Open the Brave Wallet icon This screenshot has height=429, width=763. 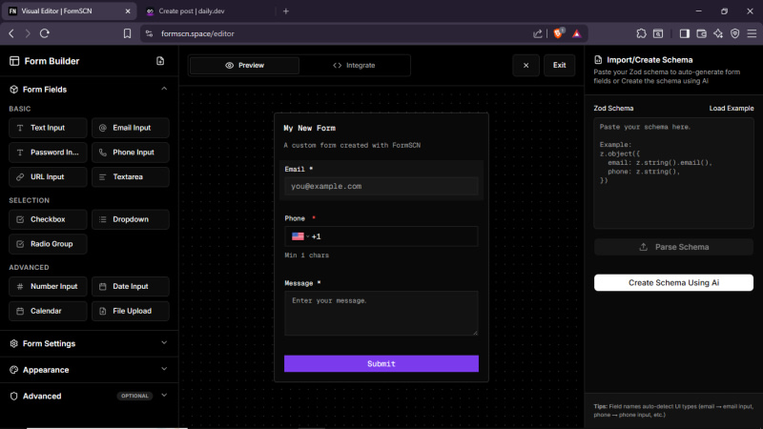point(701,33)
